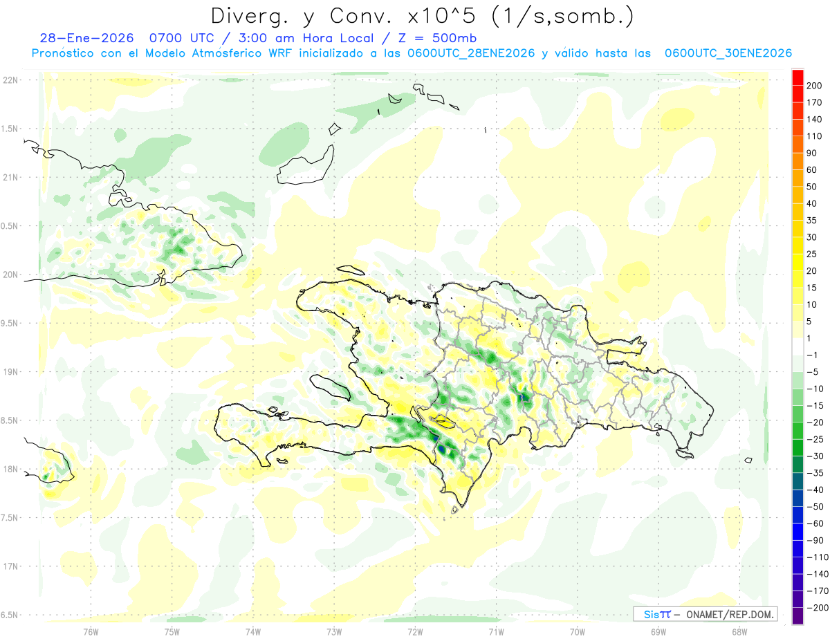Click the longitude axis label '75W'
The image size is (830, 641).
point(172,631)
